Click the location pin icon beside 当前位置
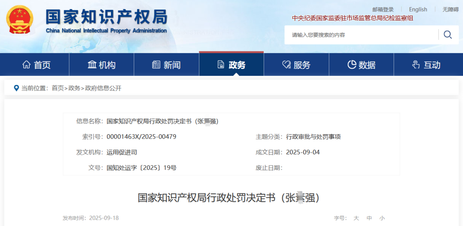This screenshot has width=463, height=226. pyautogui.click(x=17, y=88)
